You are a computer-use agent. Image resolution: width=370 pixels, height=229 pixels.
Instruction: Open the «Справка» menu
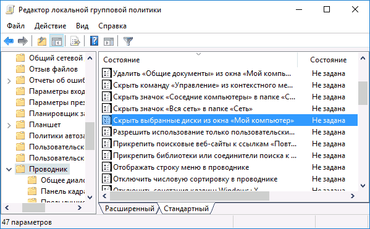pos(112,26)
